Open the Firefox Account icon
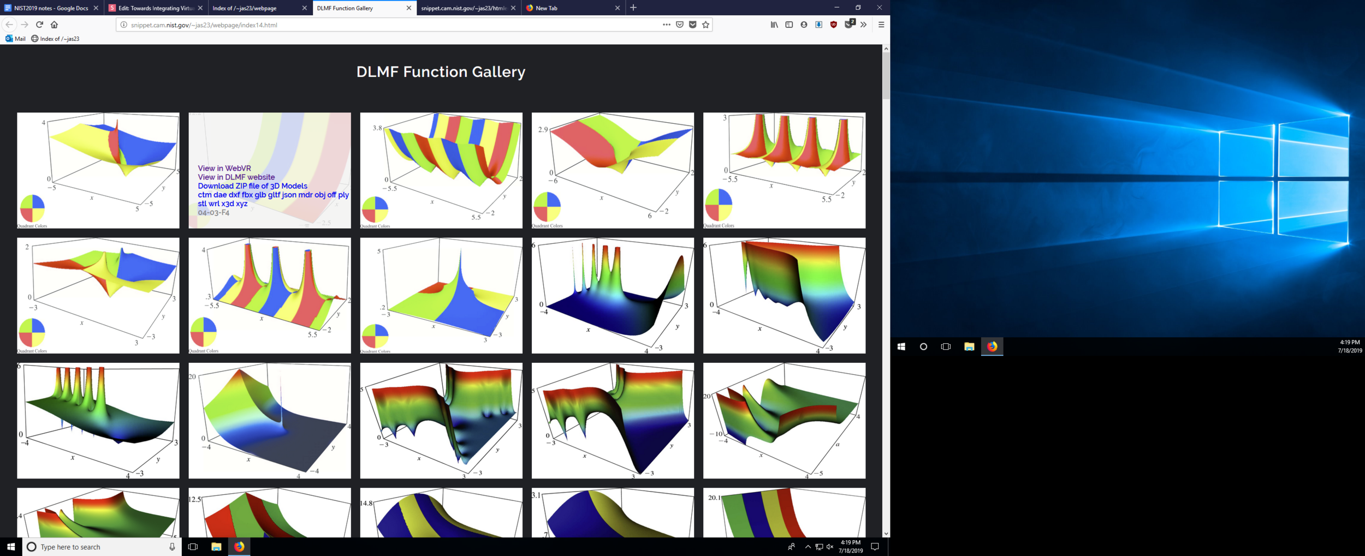1365x556 pixels. coord(804,25)
